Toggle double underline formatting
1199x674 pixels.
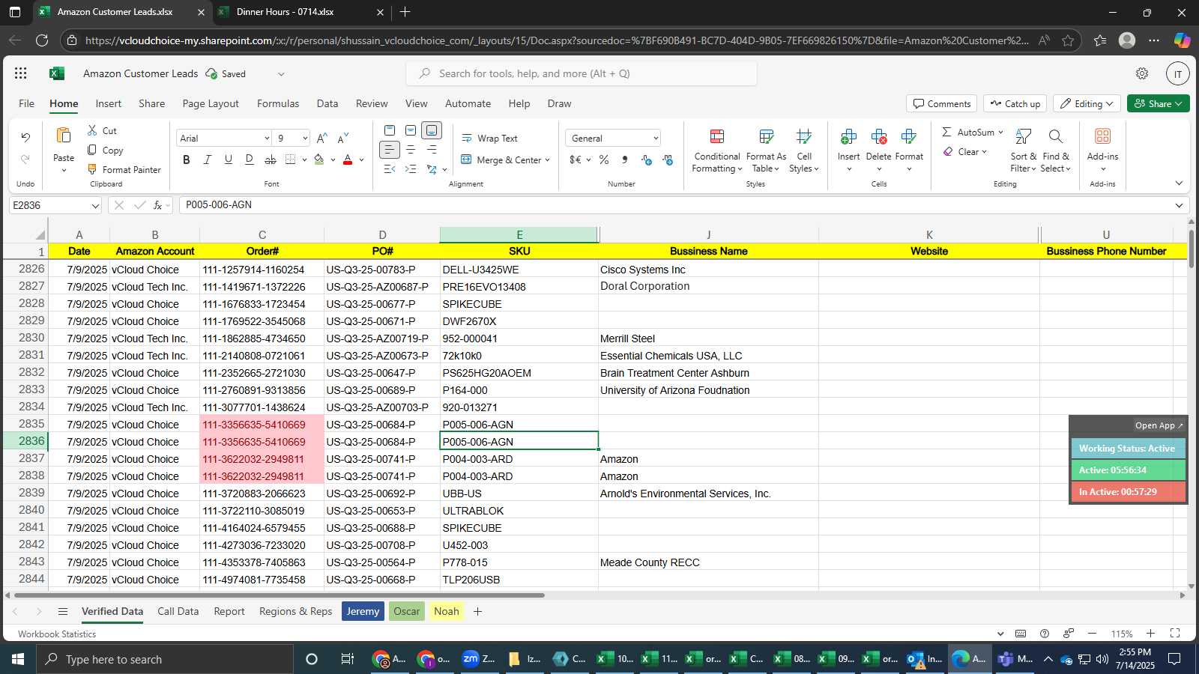point(250,160)
